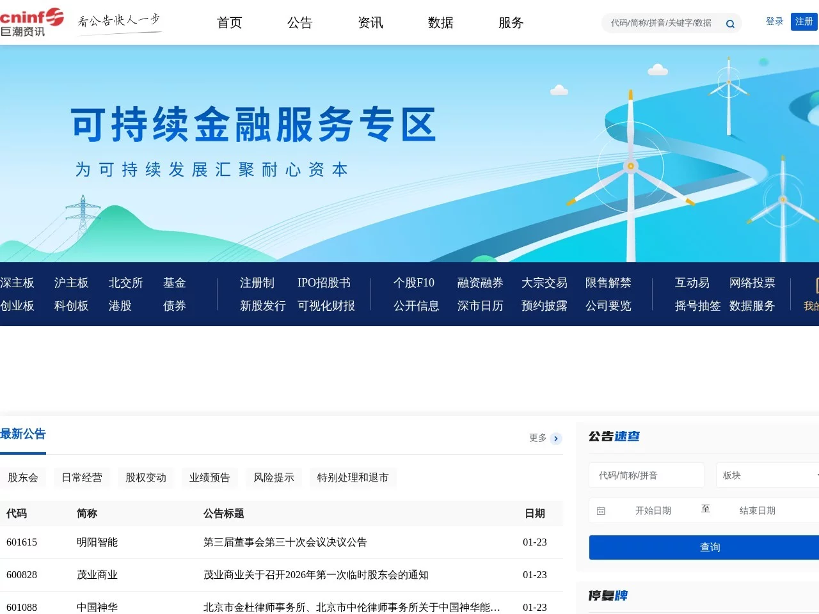Click the 注册 button
Image resolution: width=819 pixels, height=614 pixels.
(804, 21)
